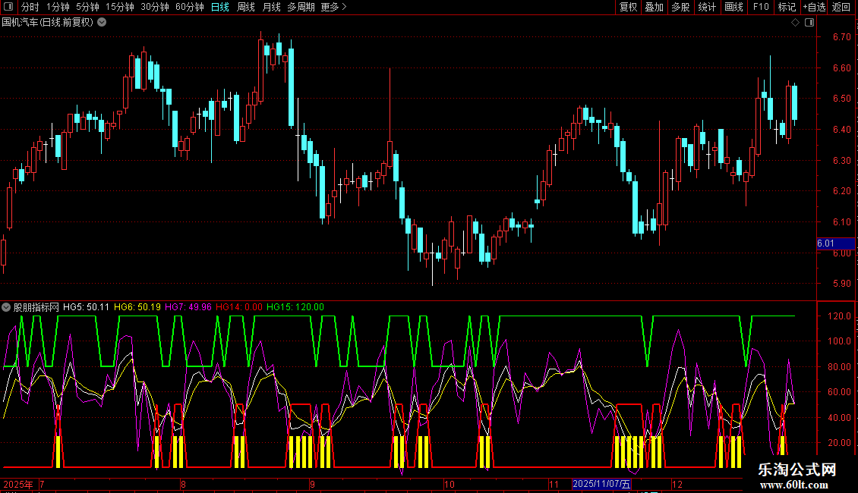Click the 2025年 label on time axis
This screenshot has height=493, width=858.
point(18,484)
